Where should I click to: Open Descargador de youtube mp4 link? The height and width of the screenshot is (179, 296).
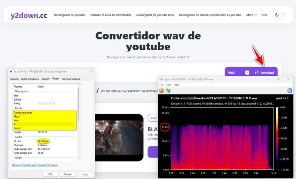point(155,15)
